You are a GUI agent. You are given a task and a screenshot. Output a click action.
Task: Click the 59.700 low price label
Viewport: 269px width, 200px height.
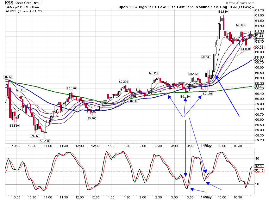click(x=92, y=118)
